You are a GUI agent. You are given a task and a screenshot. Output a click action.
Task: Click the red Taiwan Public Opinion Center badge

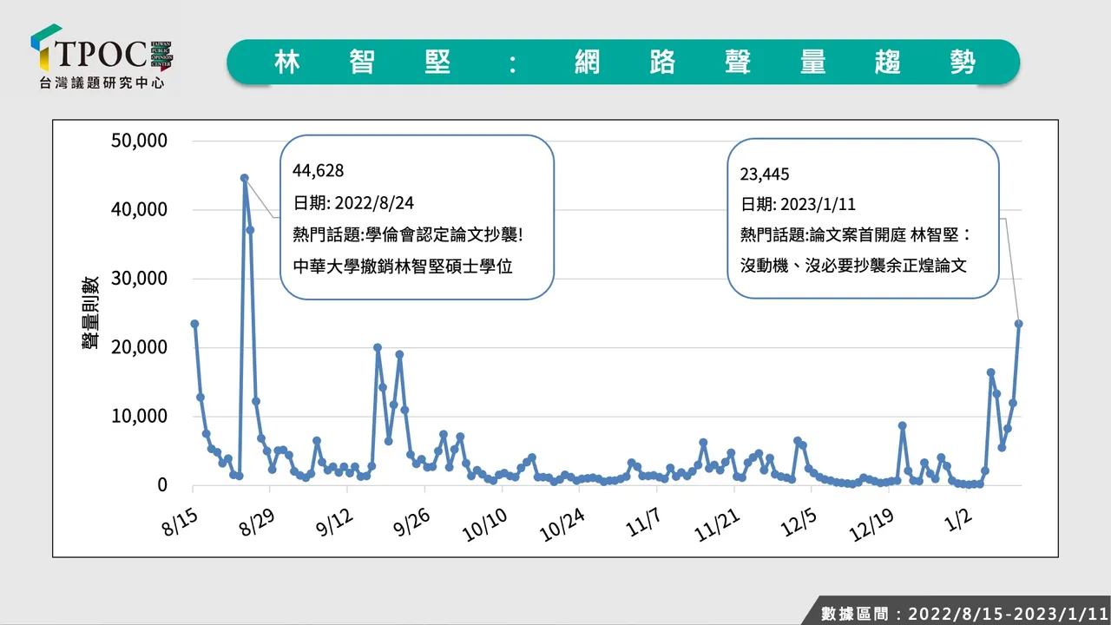[x=162, y=54]
